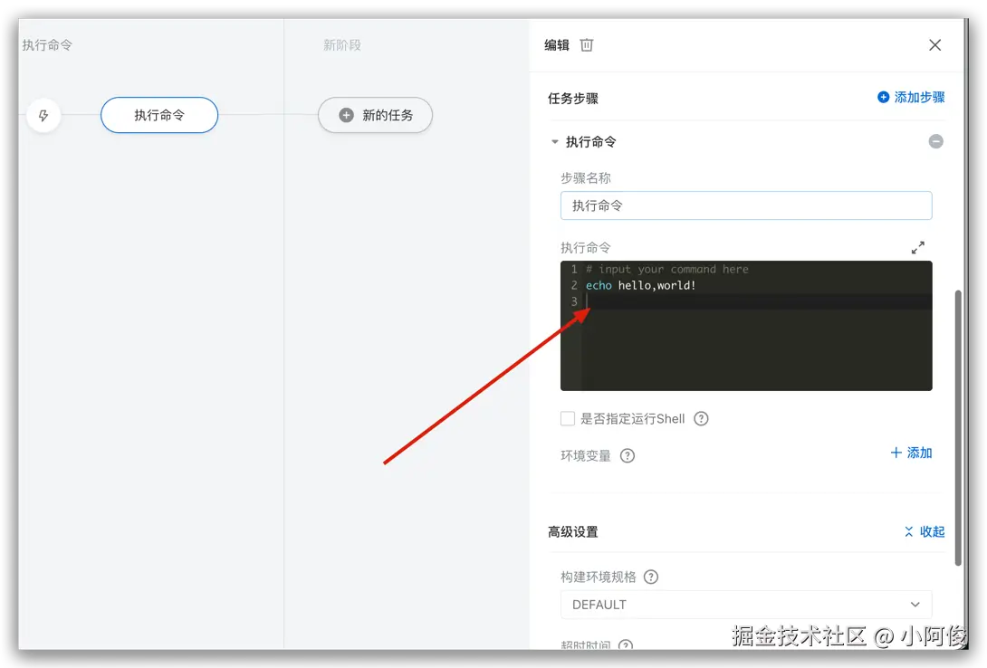The width and height of the screenshot is (987, 668).
Task: Show help for 构建环境规格
Action: coord(651,577)
